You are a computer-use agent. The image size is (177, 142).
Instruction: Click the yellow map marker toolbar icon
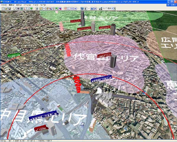41,9
